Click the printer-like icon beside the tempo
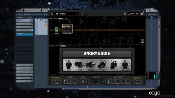 pyautogui.click(x=125, y=14)
